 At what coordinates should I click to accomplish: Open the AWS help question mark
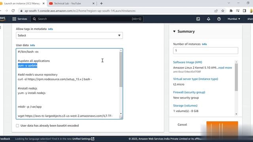219,19
